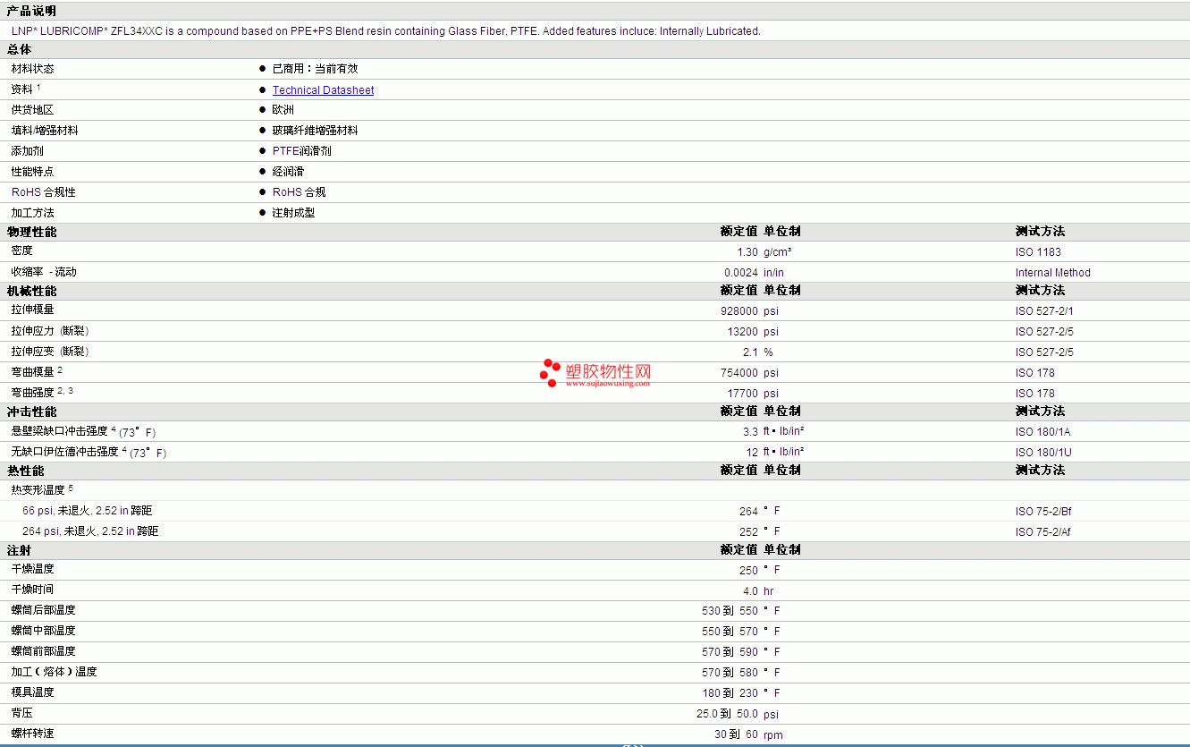The height and width of the screenshot is (747, 1190).
Task: Select the 物理性能 section header
Action: pos(31,232)
